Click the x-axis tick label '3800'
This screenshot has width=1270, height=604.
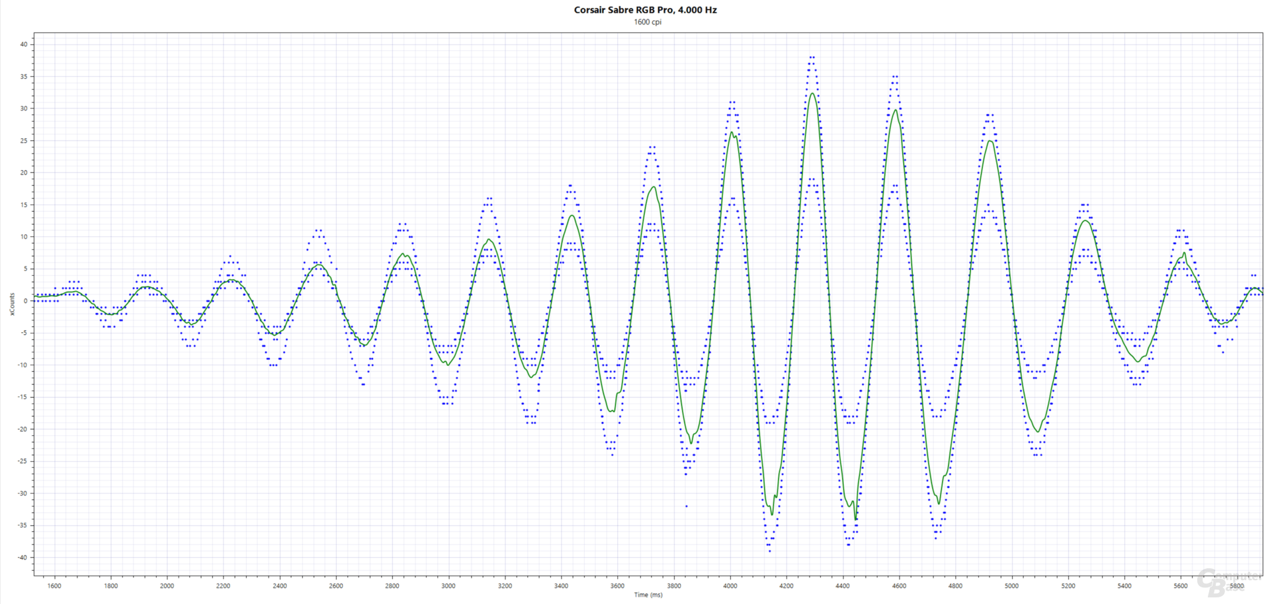pyautogui.click(x=674, y=585)
